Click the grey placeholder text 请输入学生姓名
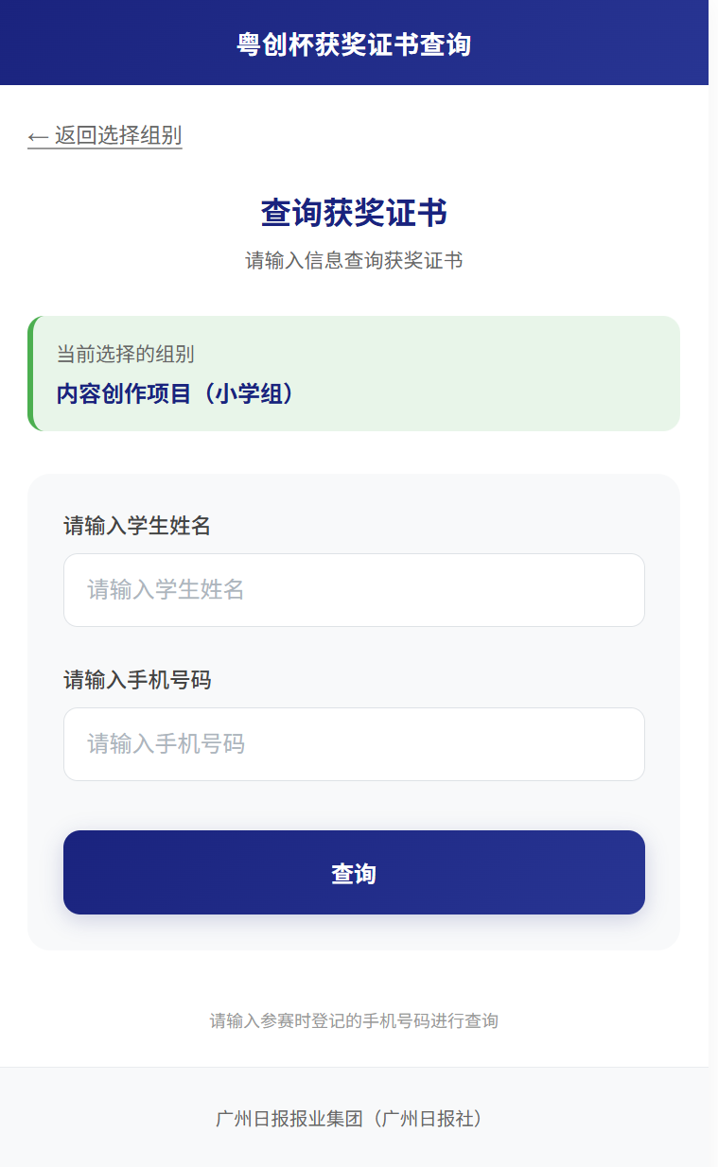Image resolution: width=718 pixels, height=1167 pixels. click(166, 590)
